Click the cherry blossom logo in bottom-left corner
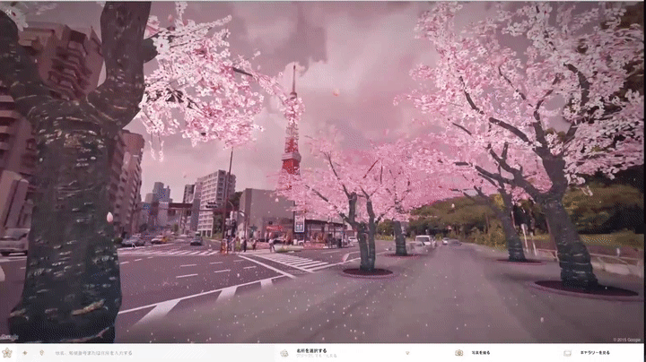 pos(7,353)
